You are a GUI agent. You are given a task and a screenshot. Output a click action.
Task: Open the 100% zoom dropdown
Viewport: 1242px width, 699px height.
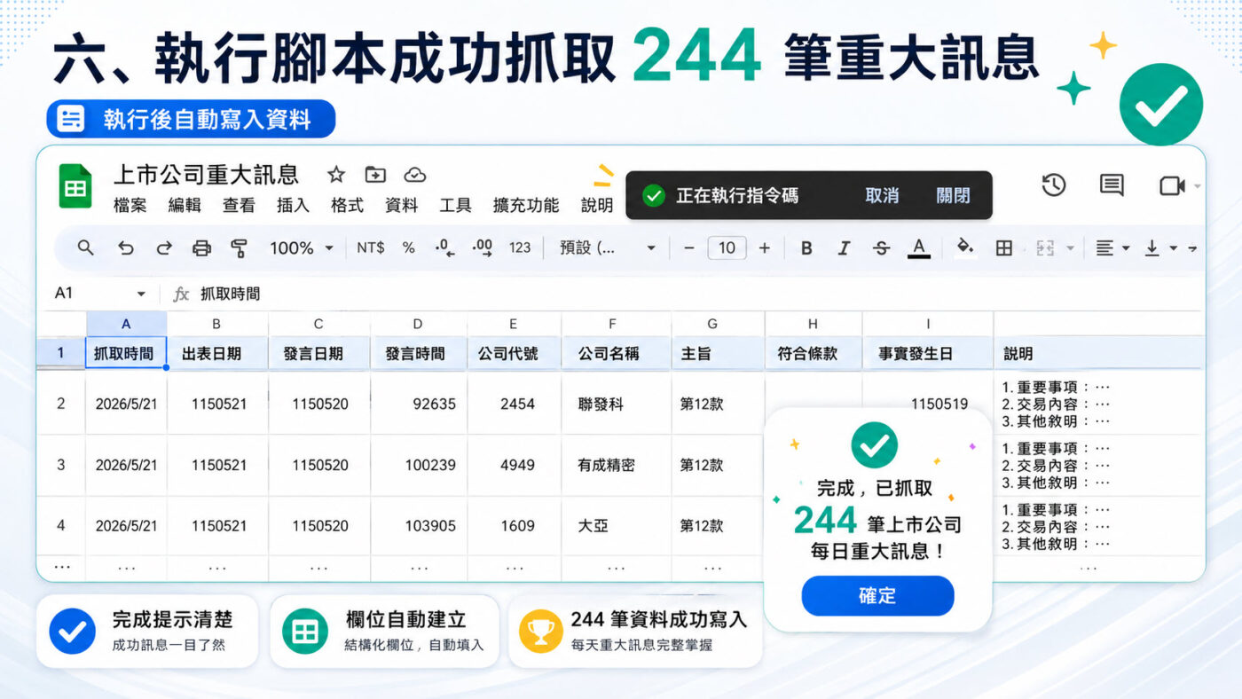(x=302, y=248)
